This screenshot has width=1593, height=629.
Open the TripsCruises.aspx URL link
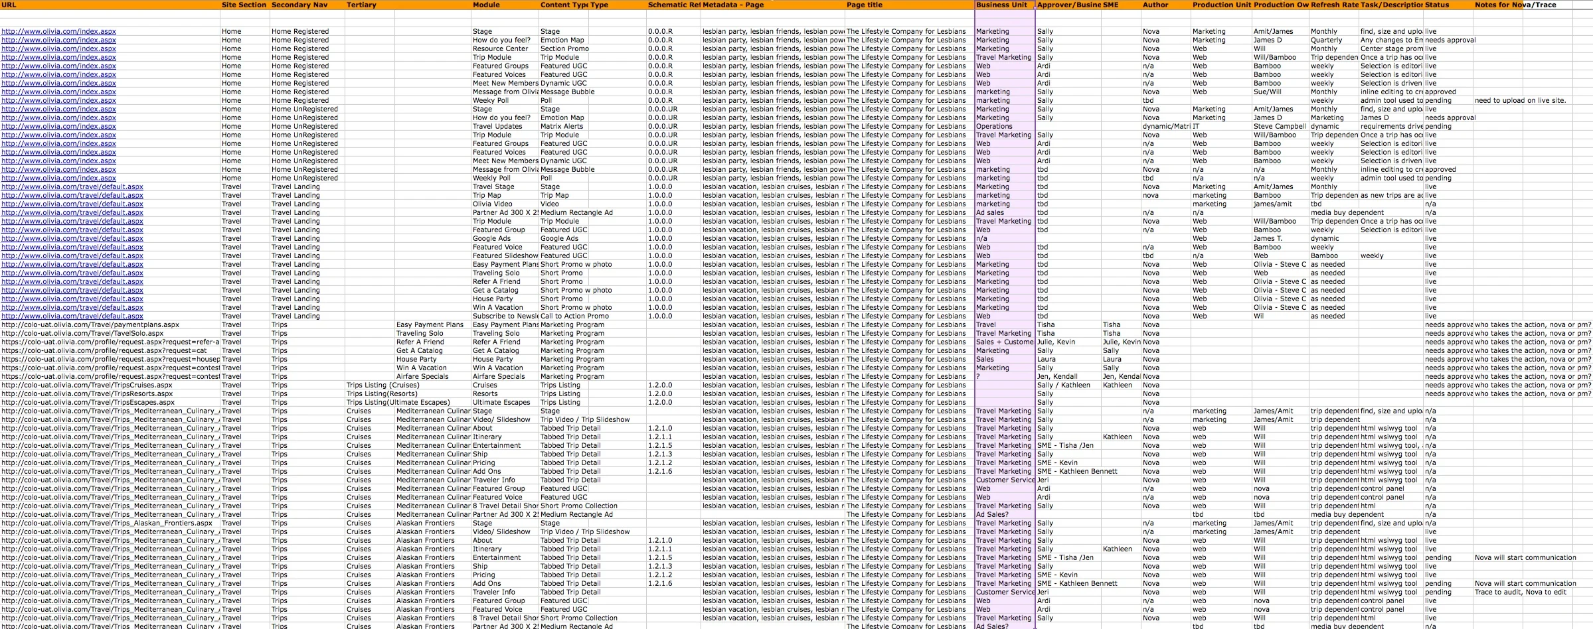(x=87, y=385)
